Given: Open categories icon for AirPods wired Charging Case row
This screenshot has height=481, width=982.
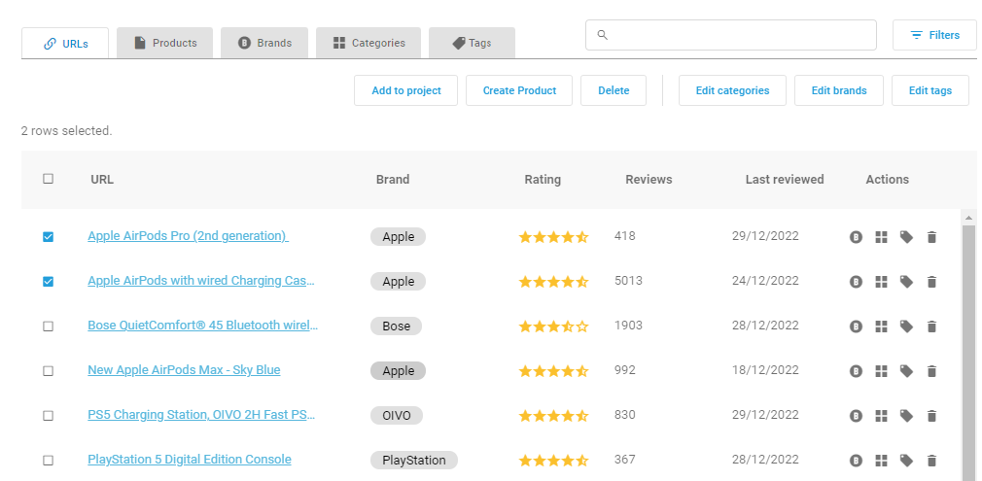Looking at the screenshot, I should (881, 282).
